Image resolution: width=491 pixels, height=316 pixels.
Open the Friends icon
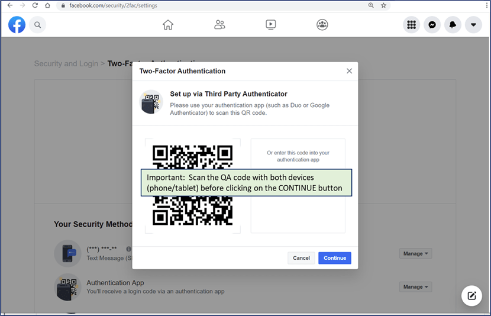tap(219, 25)
